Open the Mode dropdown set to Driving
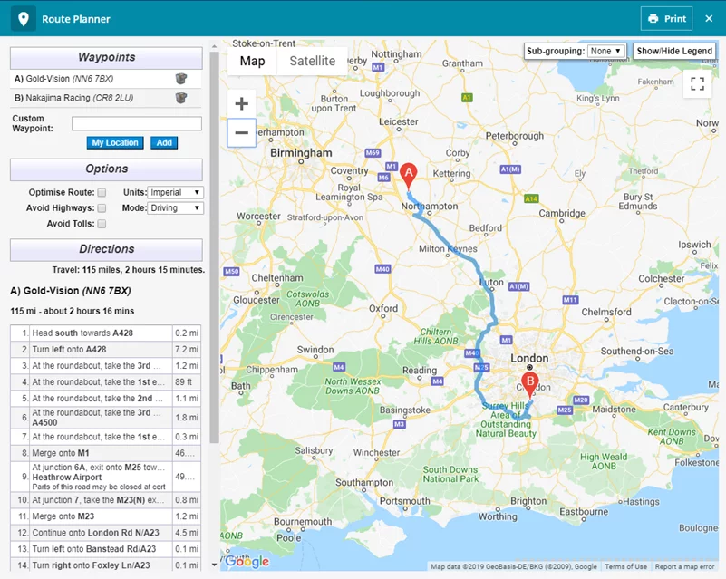 pos(175,207)
